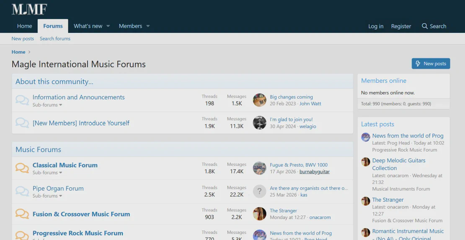The image size is (465, 240).
Task: Click John Watt username link
Action: click(310, 104)
